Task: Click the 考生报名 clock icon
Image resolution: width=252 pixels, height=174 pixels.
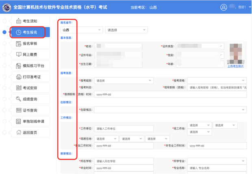Action: click(19, 32)
